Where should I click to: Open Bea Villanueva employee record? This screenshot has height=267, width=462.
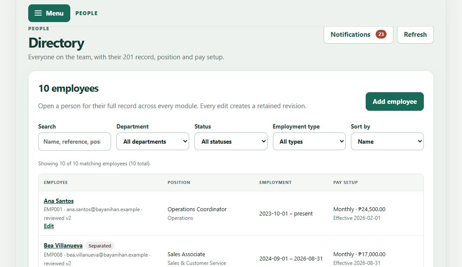[x=63, y=245]
